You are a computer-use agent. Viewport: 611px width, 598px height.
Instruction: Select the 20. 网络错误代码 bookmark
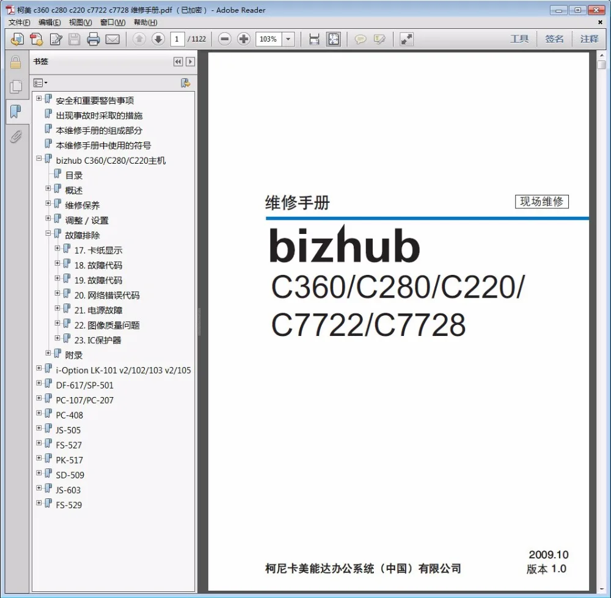coord(107,295)
